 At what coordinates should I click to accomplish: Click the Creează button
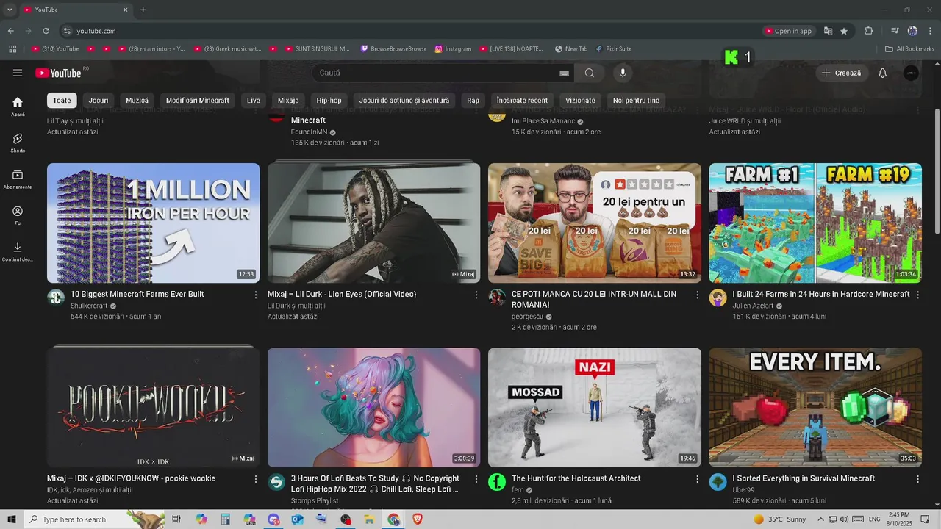coord(842,73)
